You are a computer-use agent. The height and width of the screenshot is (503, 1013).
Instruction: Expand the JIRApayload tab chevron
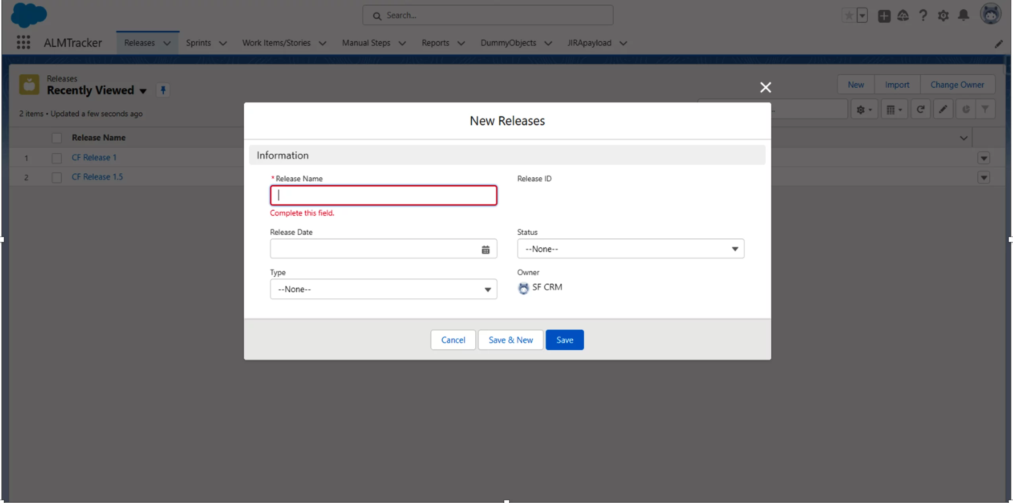tap(623, 43)
